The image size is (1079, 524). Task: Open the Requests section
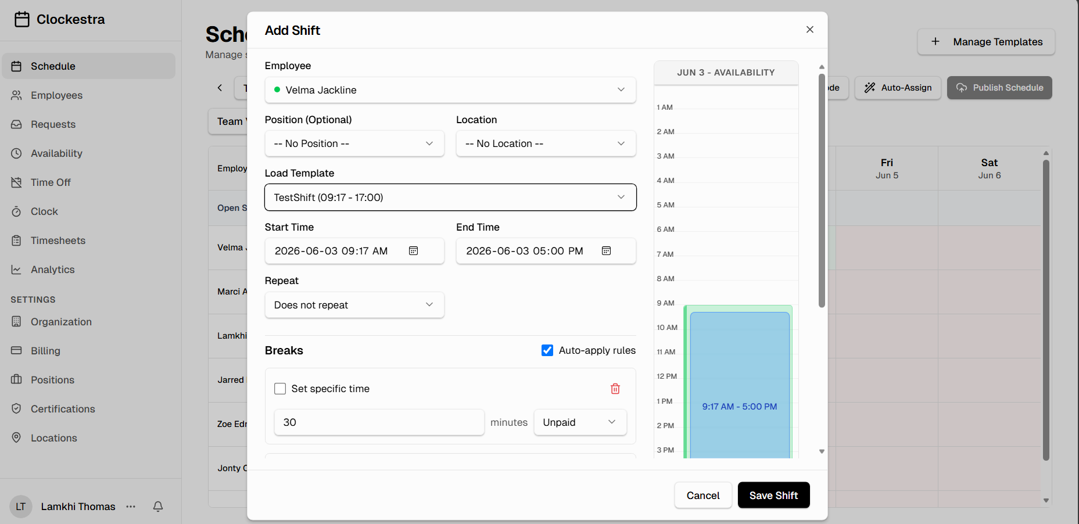(x=88, y=124)
